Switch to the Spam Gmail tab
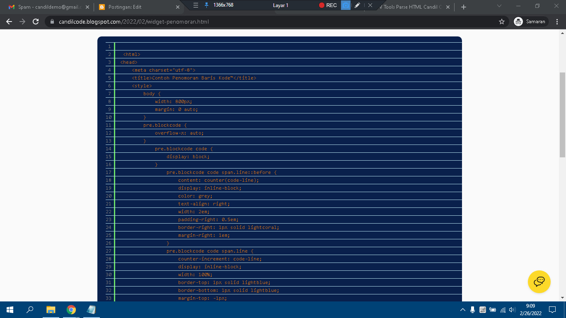This screenshot has width=566, height=318. [45, 7]
